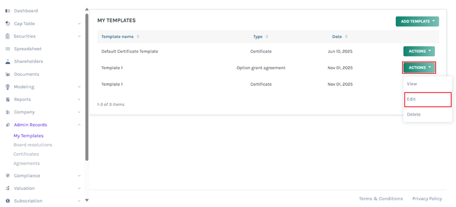Click the Valuation chart icon
The height and width of the screenshot is (207, 456).
pos(8,189)
